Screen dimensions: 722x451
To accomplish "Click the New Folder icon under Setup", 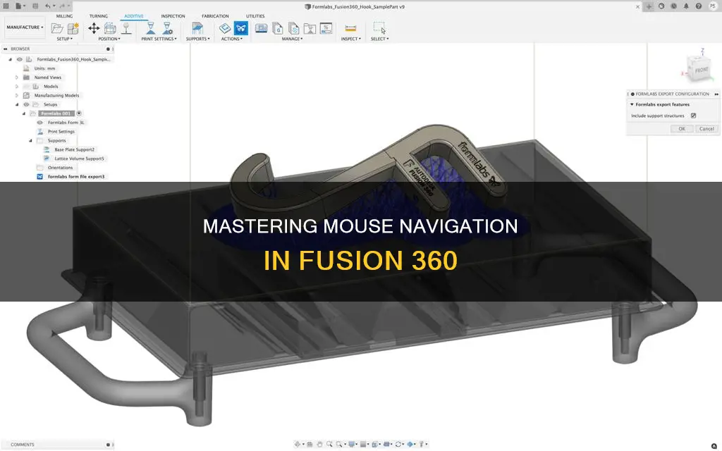I will click(57, 28).
